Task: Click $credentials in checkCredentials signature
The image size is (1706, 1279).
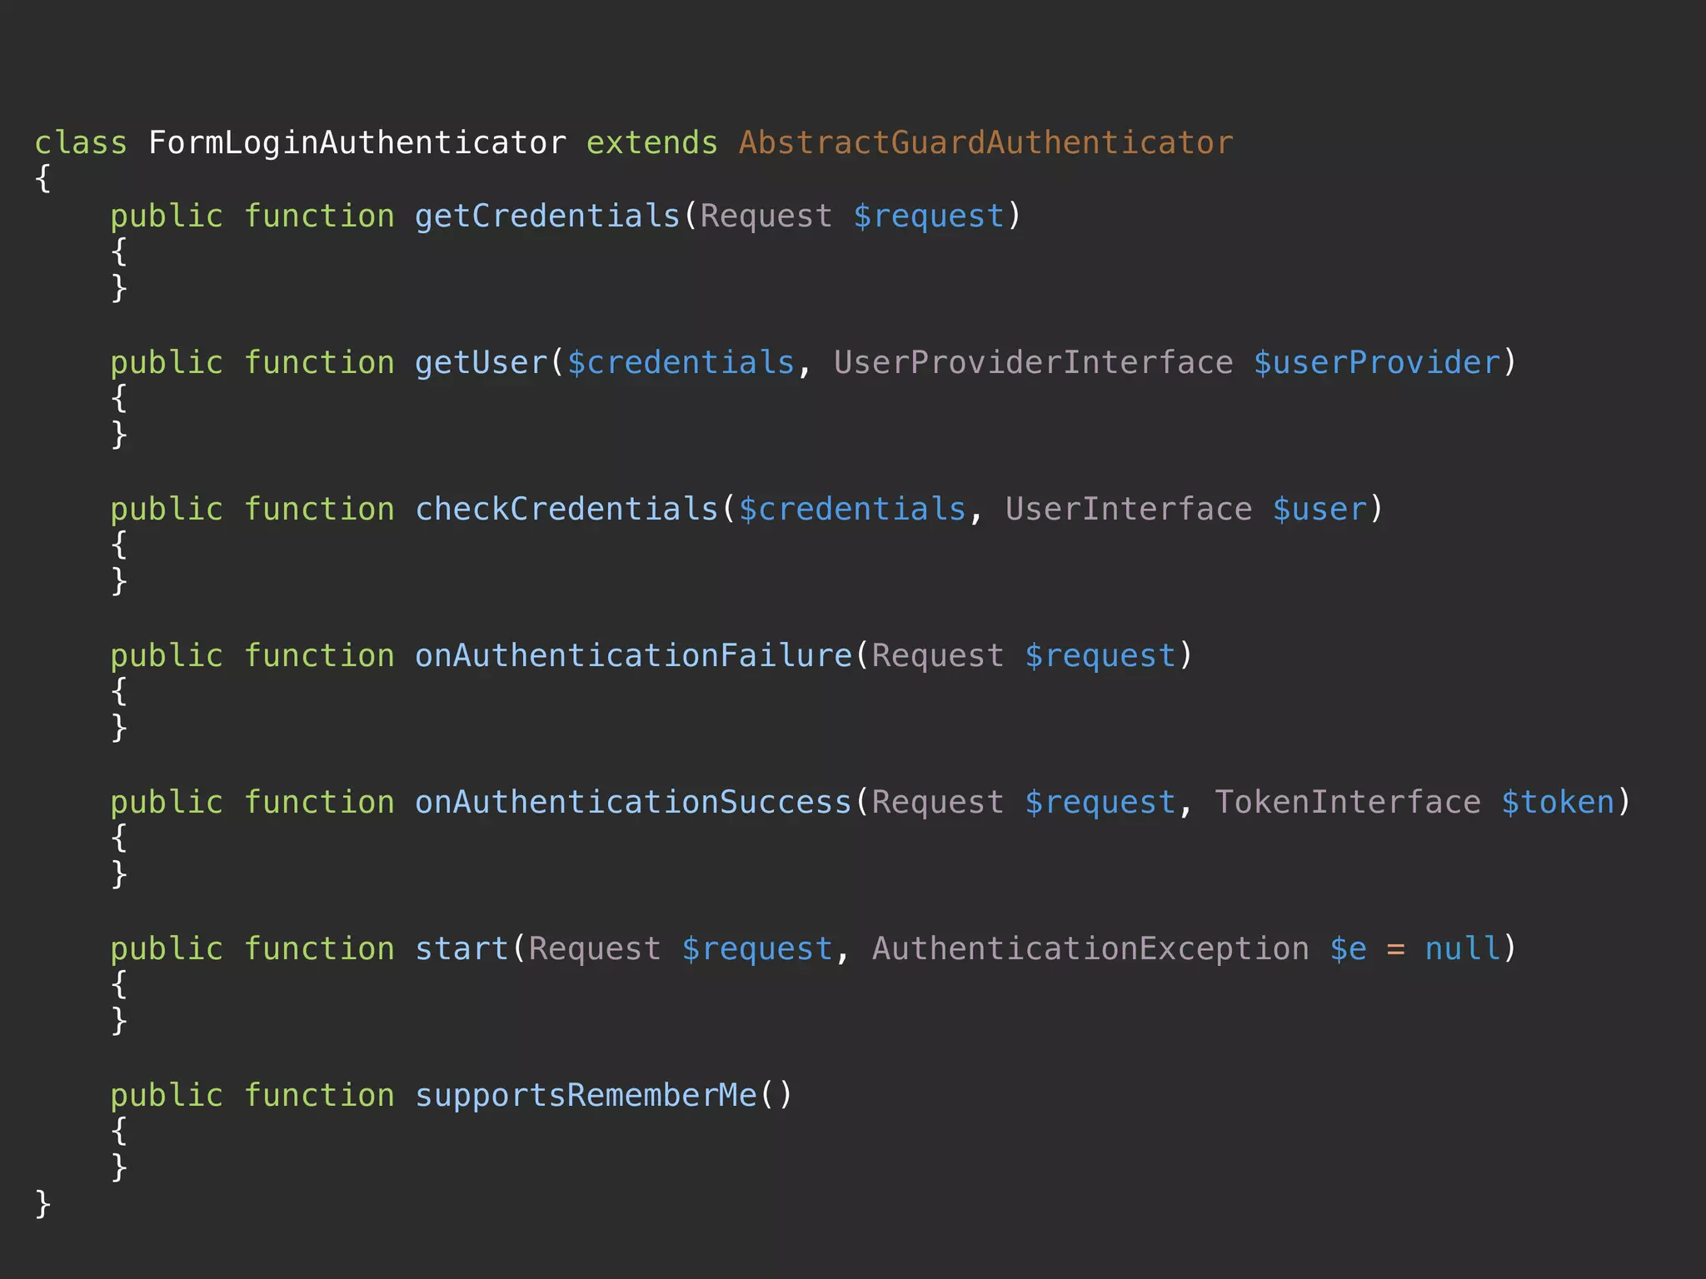Action: point(852,509)
